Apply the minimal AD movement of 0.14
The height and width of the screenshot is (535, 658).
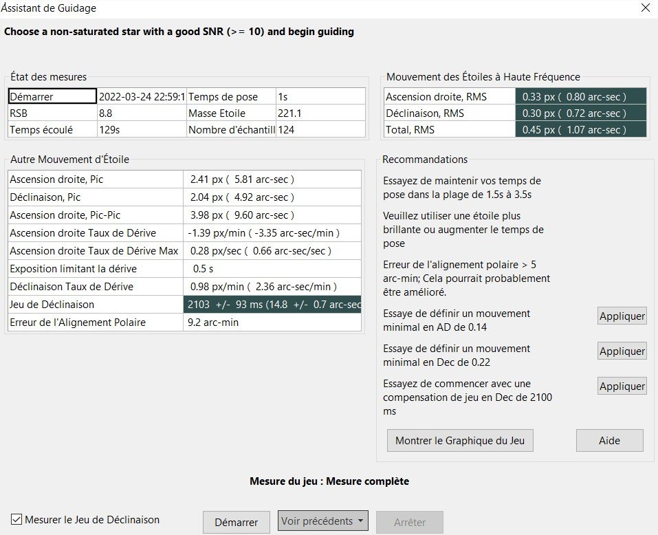(622, 316)
